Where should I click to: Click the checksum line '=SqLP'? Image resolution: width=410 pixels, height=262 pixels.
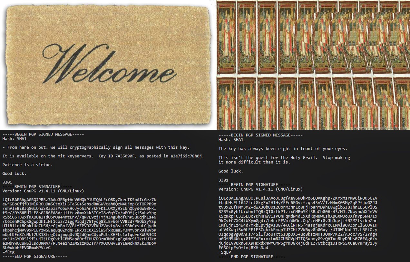[x=225, y=252]
